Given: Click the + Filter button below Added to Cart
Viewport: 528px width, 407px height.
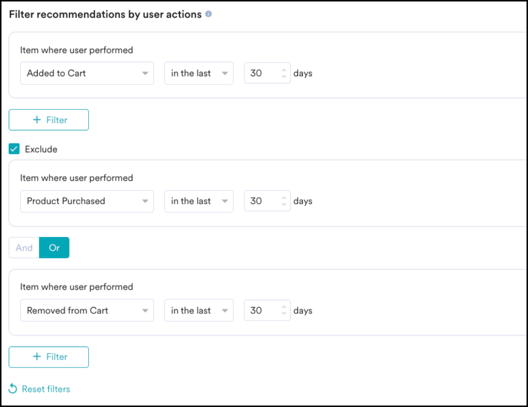Looking at the screenshot, I should pyautogui.click(x=49, y=120).
